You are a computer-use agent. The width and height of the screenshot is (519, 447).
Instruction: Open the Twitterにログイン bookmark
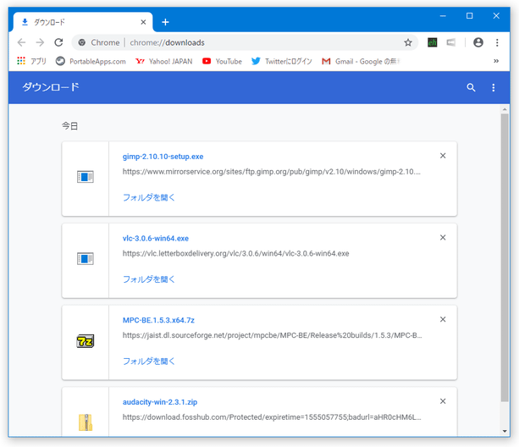(x=282, y=61)
